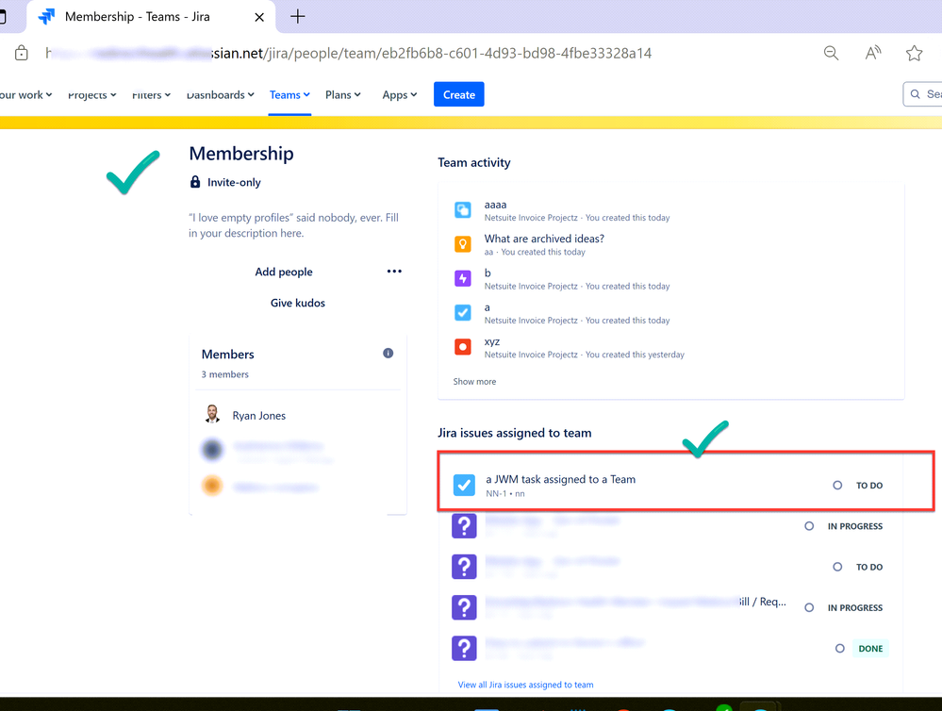Click the archived ideas lightbulb icon
Screen dimensions: 942x711
463,244
